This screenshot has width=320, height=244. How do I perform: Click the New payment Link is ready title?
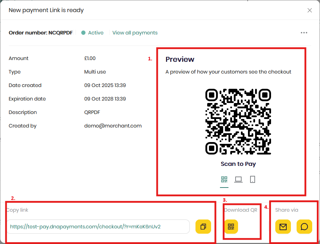[x=46, y=10]
